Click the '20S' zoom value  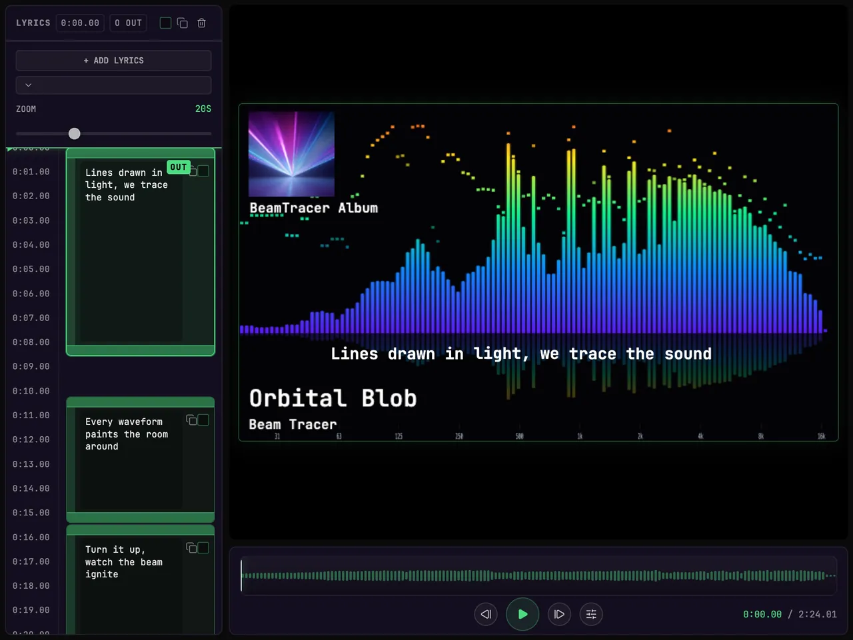[x=203, y=109]
